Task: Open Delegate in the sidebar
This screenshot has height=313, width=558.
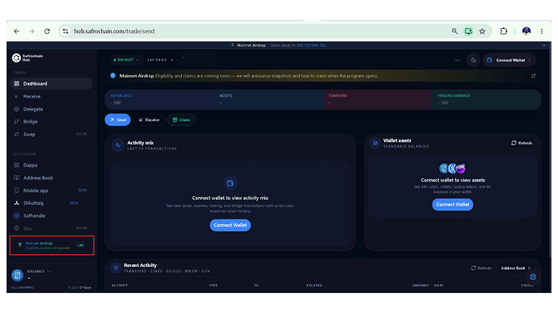Action: coord(51,109)
